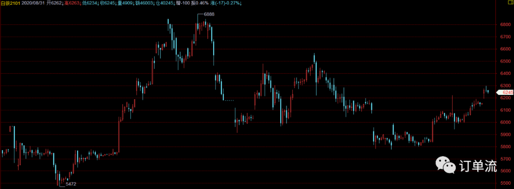This screenshot has height=189, width=514.
Task: Click the 6500 price axis label
Action: [x=506, y=61]
